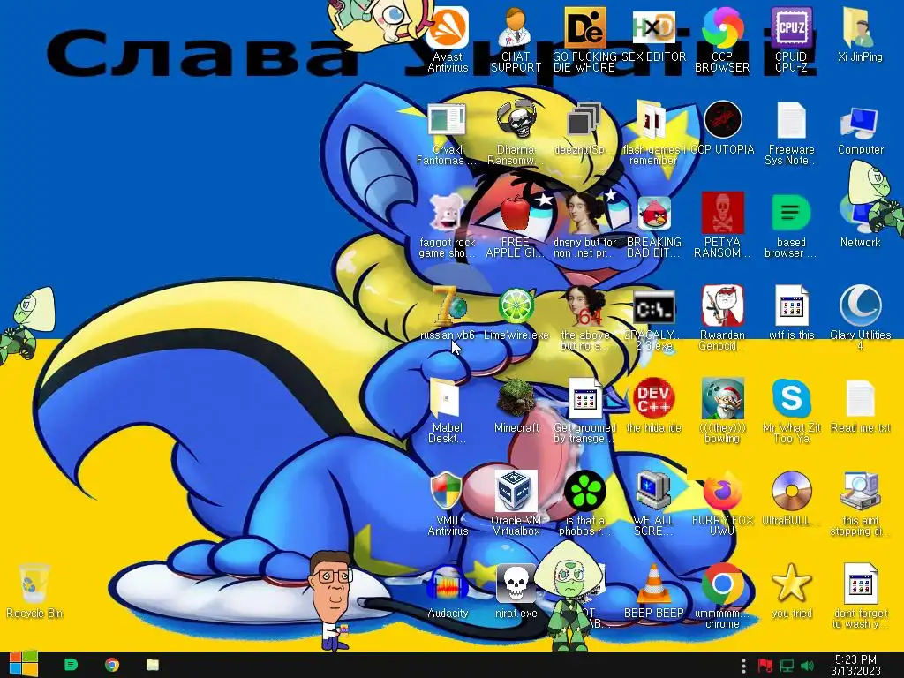Launch LimeWire.exe
The height and width of the screenshot is (678, 904).
[516, 313]
